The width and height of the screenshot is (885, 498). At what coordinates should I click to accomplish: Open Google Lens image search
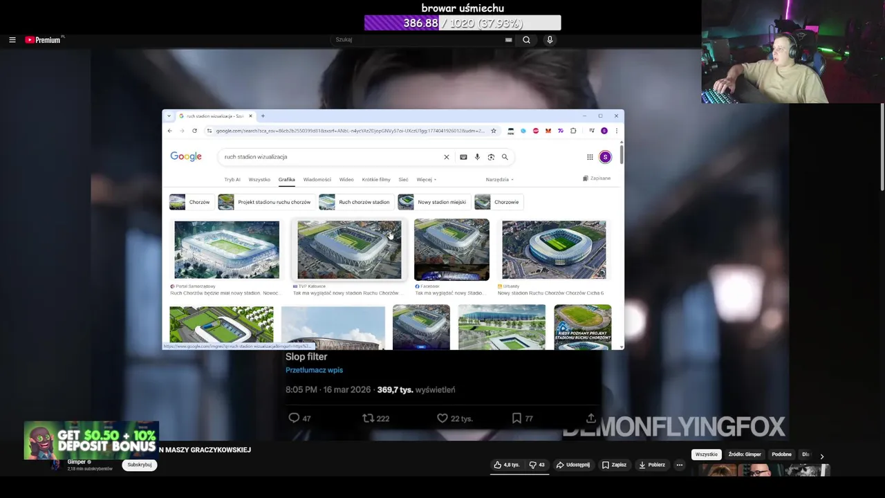tap(491, 157)
